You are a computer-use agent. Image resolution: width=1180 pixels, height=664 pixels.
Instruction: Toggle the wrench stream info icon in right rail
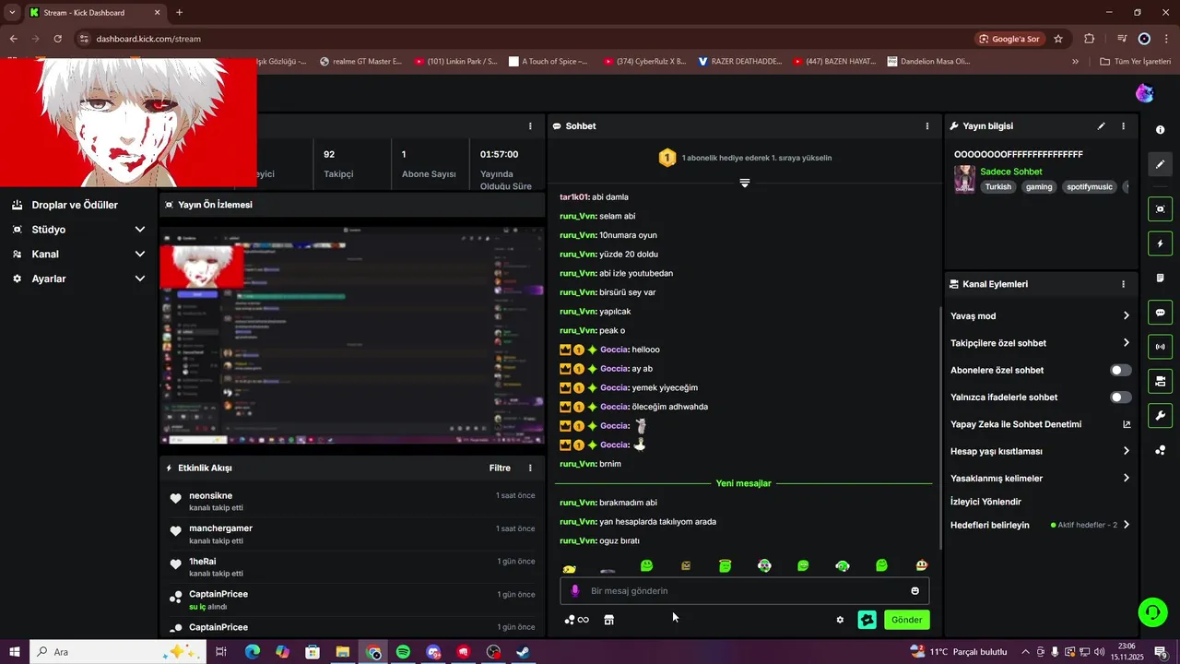point(1161,416)
